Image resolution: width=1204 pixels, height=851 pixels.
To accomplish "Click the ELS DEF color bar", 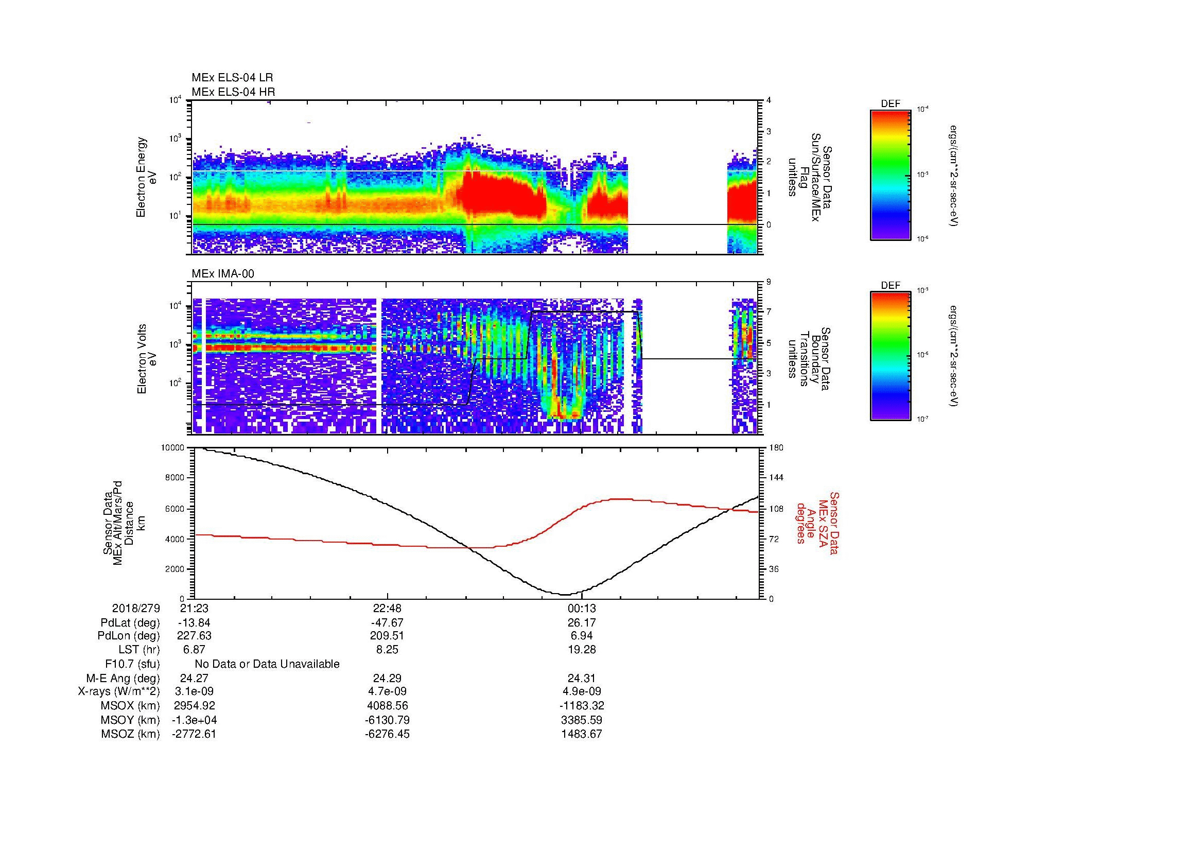I will pos(890,174).
